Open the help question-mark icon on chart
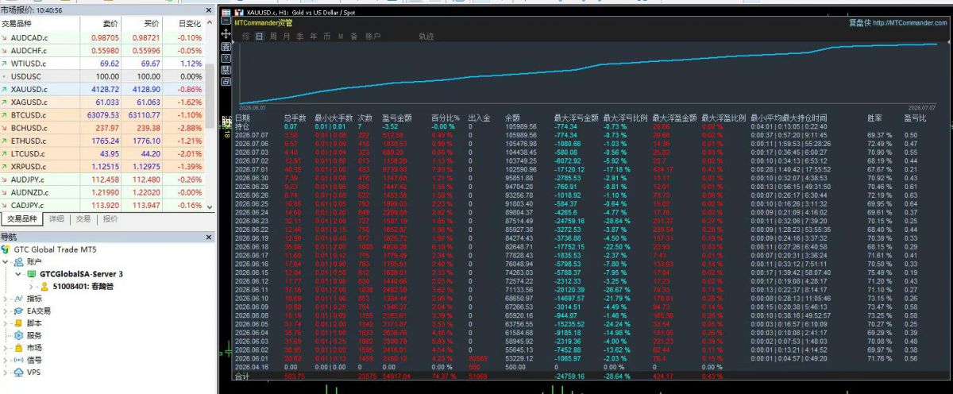The height and width of the screenshot is (394, 953). [x=226, y=58]
